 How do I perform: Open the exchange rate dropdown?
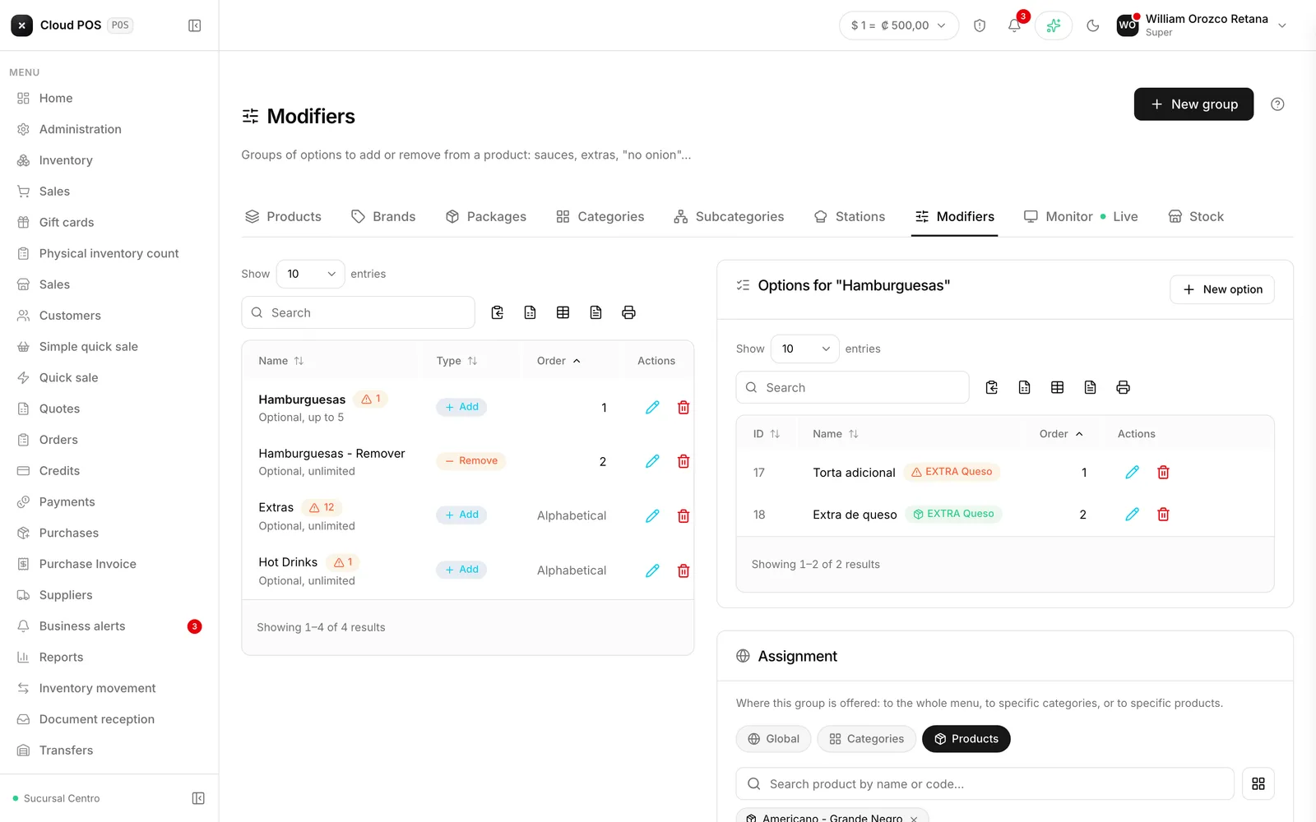point(899,25)
